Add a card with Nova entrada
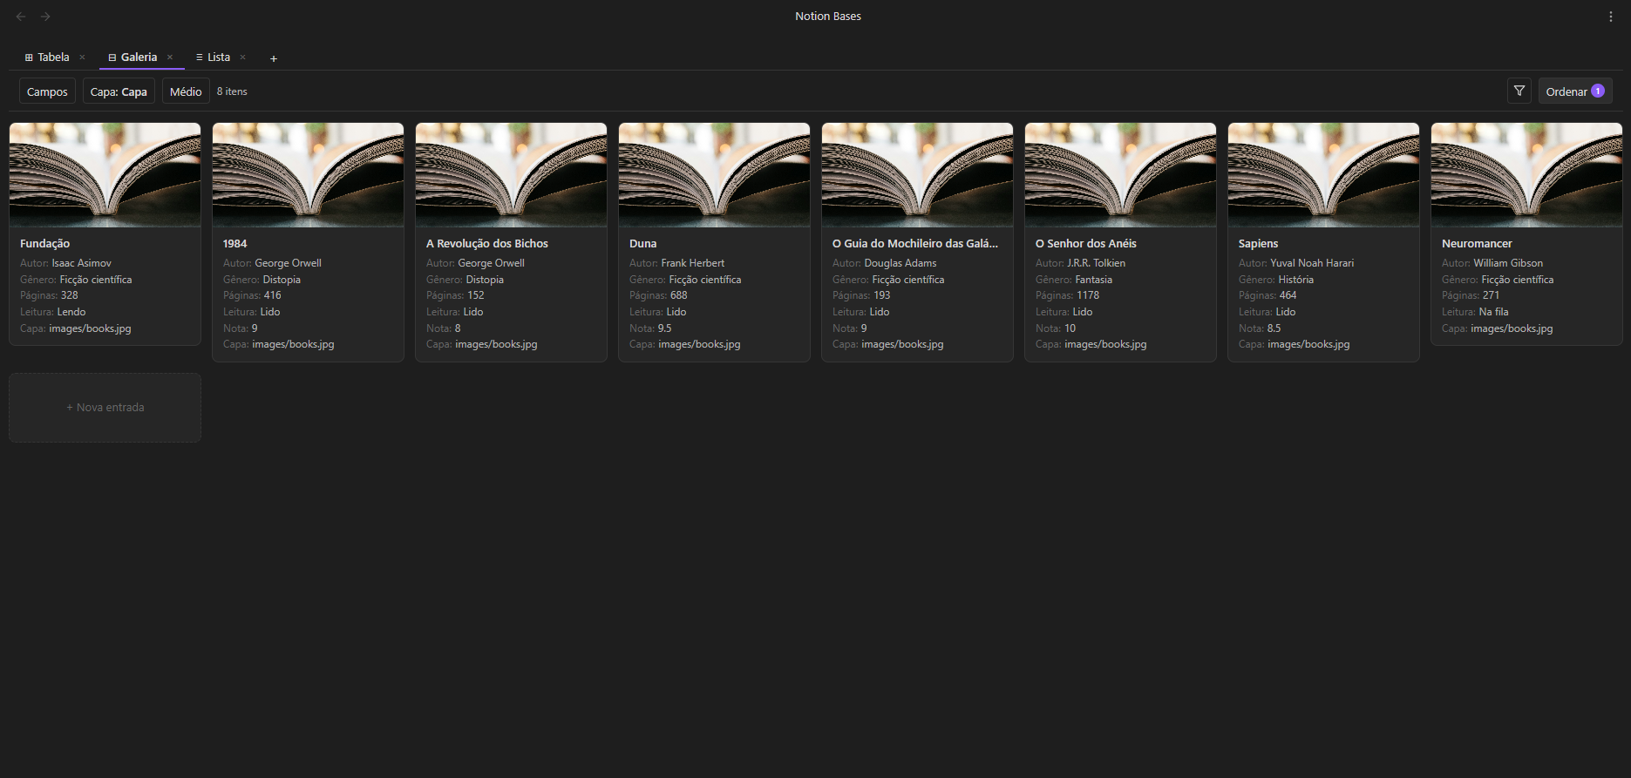The image size is (1631, 778). [x=105, y=408]
